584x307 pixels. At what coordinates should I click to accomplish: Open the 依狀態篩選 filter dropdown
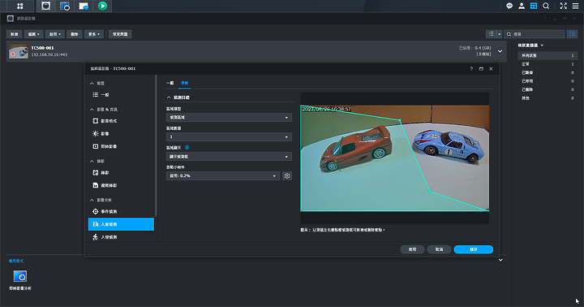[530, 45]
